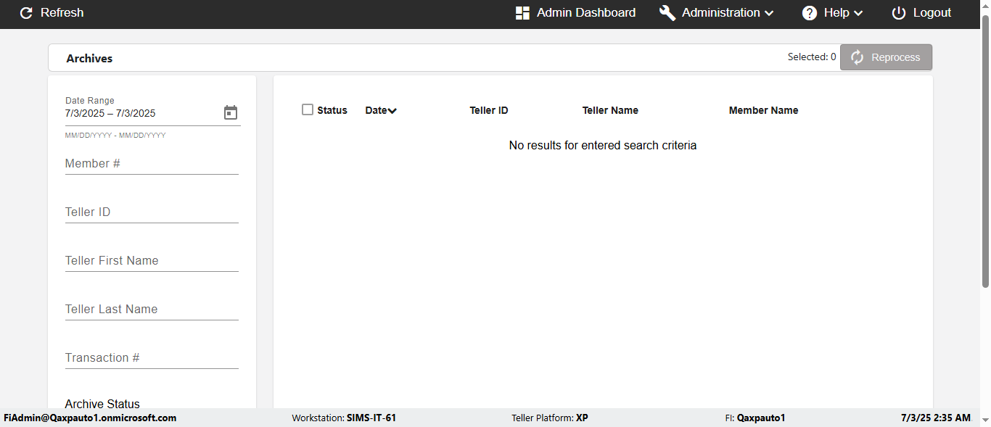Viewport: 991px width, 427px height.
Task: Open the Date Range calendar picker icon
Action: tap(231, 112)
